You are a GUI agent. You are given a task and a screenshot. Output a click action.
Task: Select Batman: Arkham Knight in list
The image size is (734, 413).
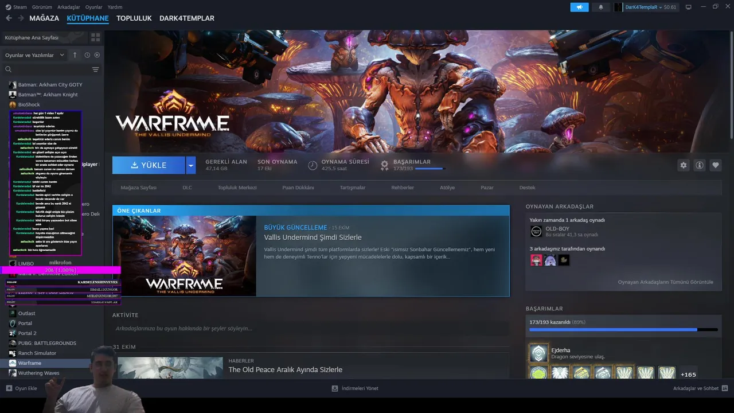(48, 95)
